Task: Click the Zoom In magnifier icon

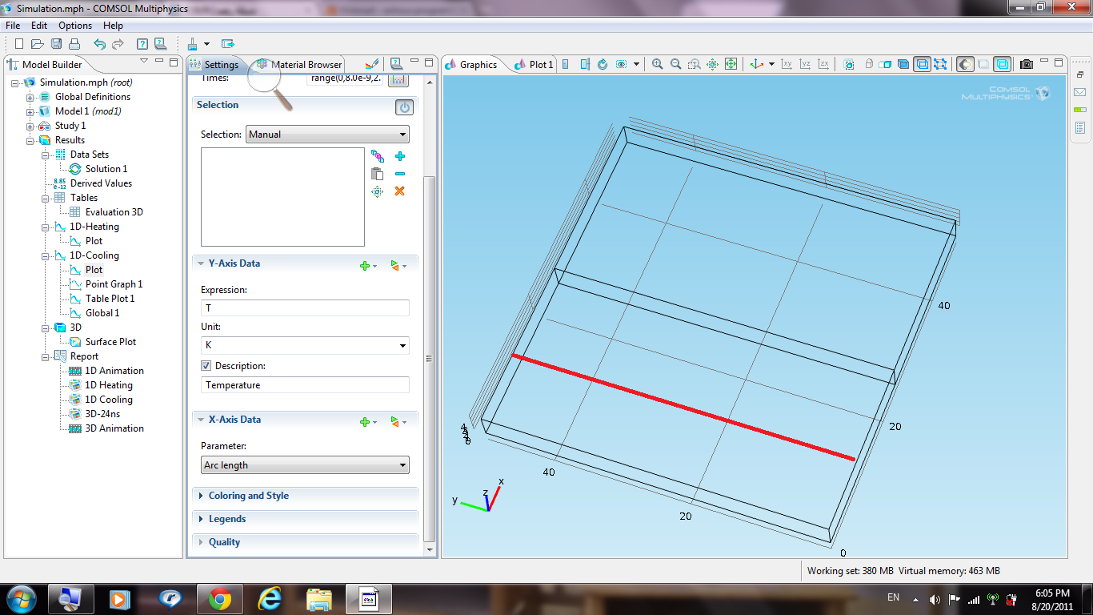Action: click(x=657, y=64)
